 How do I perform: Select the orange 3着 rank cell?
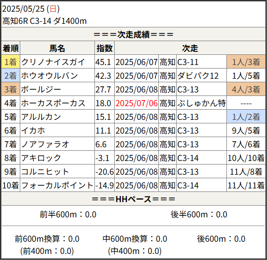[11, 89]
